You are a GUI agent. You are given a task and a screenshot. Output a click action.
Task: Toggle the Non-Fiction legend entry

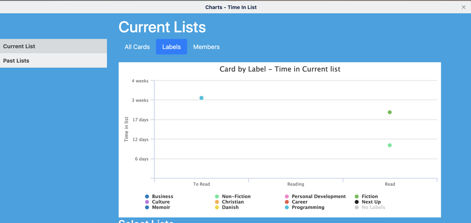tap(233, 197)
